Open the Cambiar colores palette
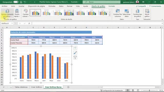 coord(26,13)
